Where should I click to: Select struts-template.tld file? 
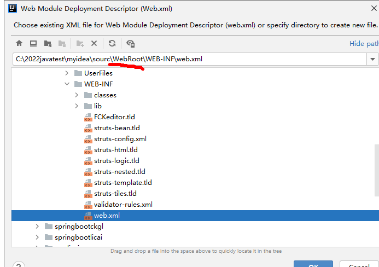coord(123,183)
